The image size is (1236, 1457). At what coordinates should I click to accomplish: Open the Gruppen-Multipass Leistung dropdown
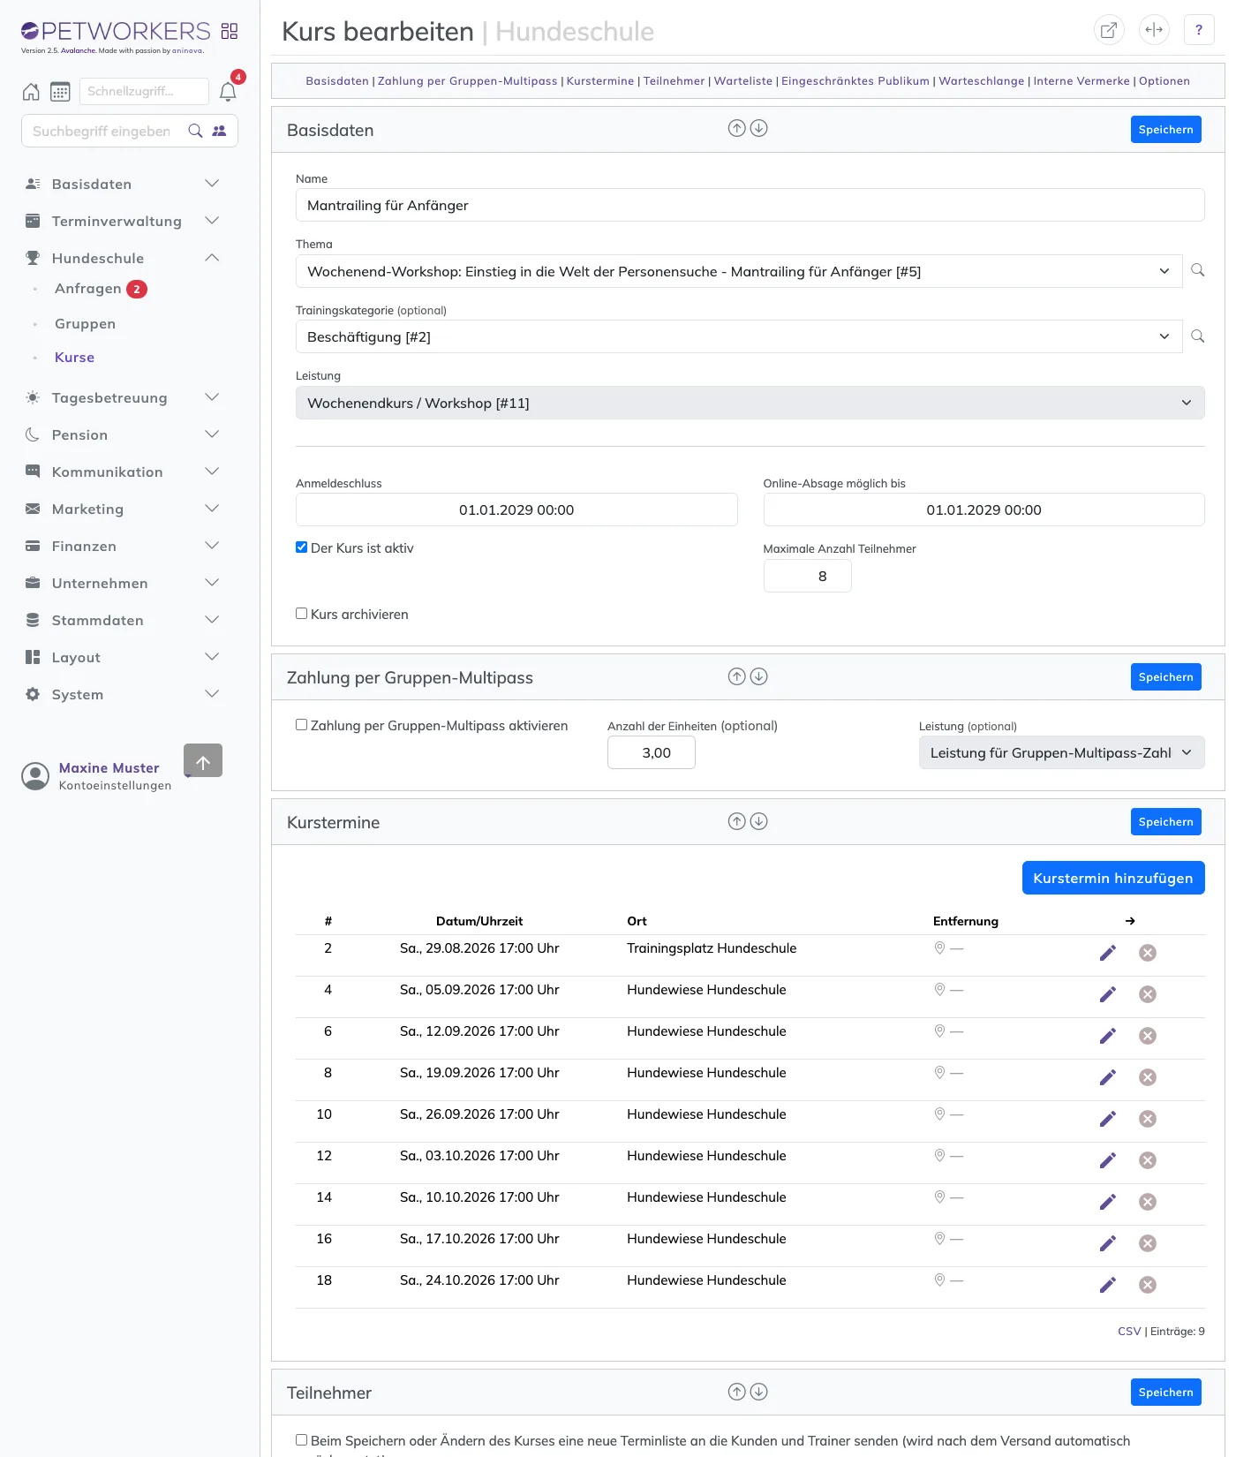(x=1062, y=752)
